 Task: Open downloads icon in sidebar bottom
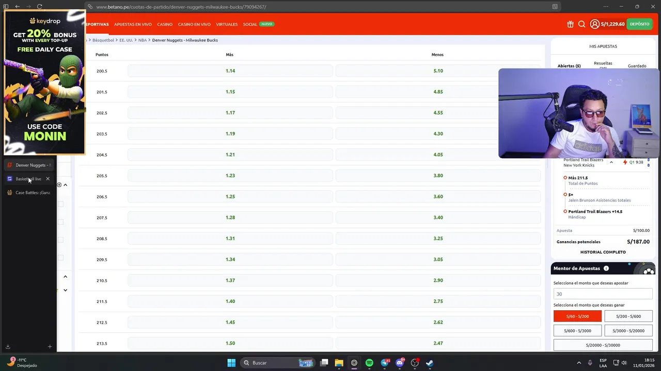8,347
